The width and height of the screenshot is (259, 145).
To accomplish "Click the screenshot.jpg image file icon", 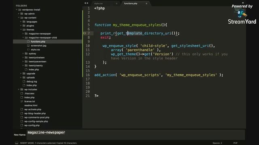I will pyautogui.click(x=28, y=46).
